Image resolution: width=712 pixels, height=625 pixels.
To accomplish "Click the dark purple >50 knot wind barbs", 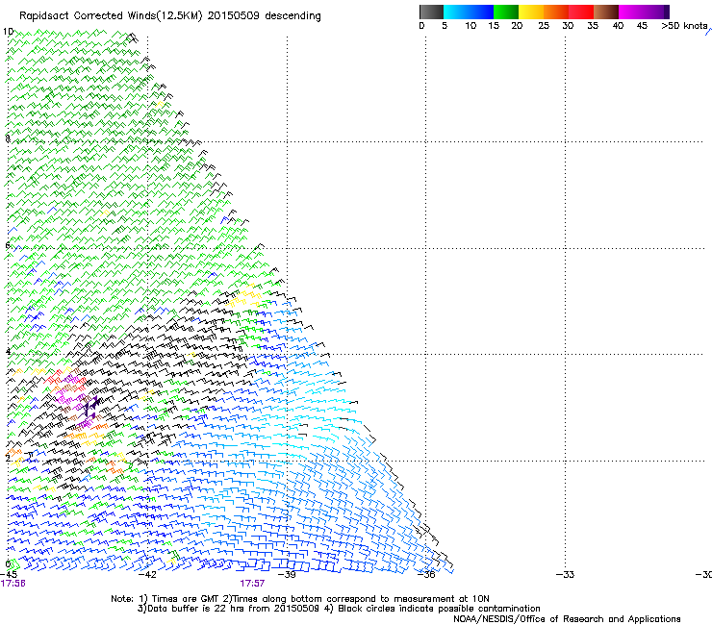I will [91, 406].
